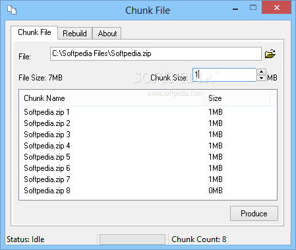Sort by the Chunk Name column header
Viewport: 296px width, 250px height.
click(x=112, y=98)
